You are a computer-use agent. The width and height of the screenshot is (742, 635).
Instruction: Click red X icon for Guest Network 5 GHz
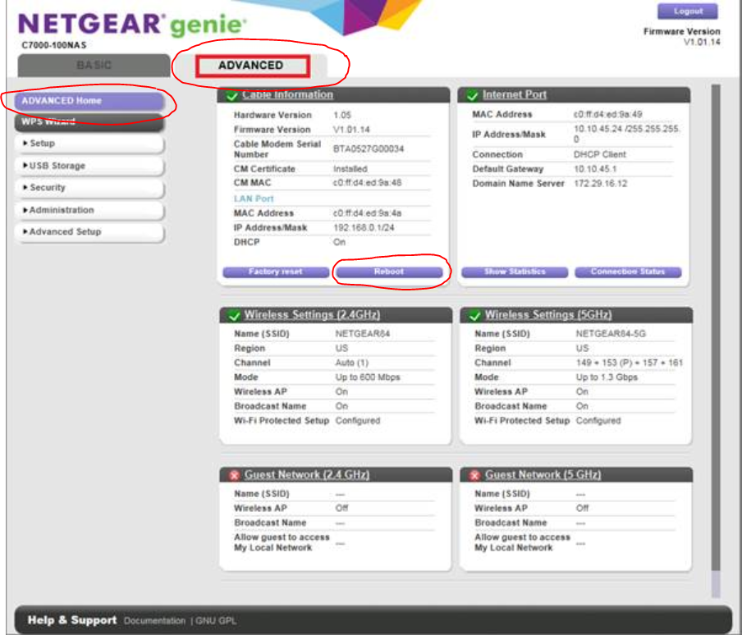474,476
